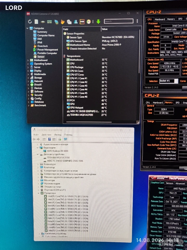
Task: Click the AIDA64 Refresh toolbar icon
Action: (x=30, y=22)
